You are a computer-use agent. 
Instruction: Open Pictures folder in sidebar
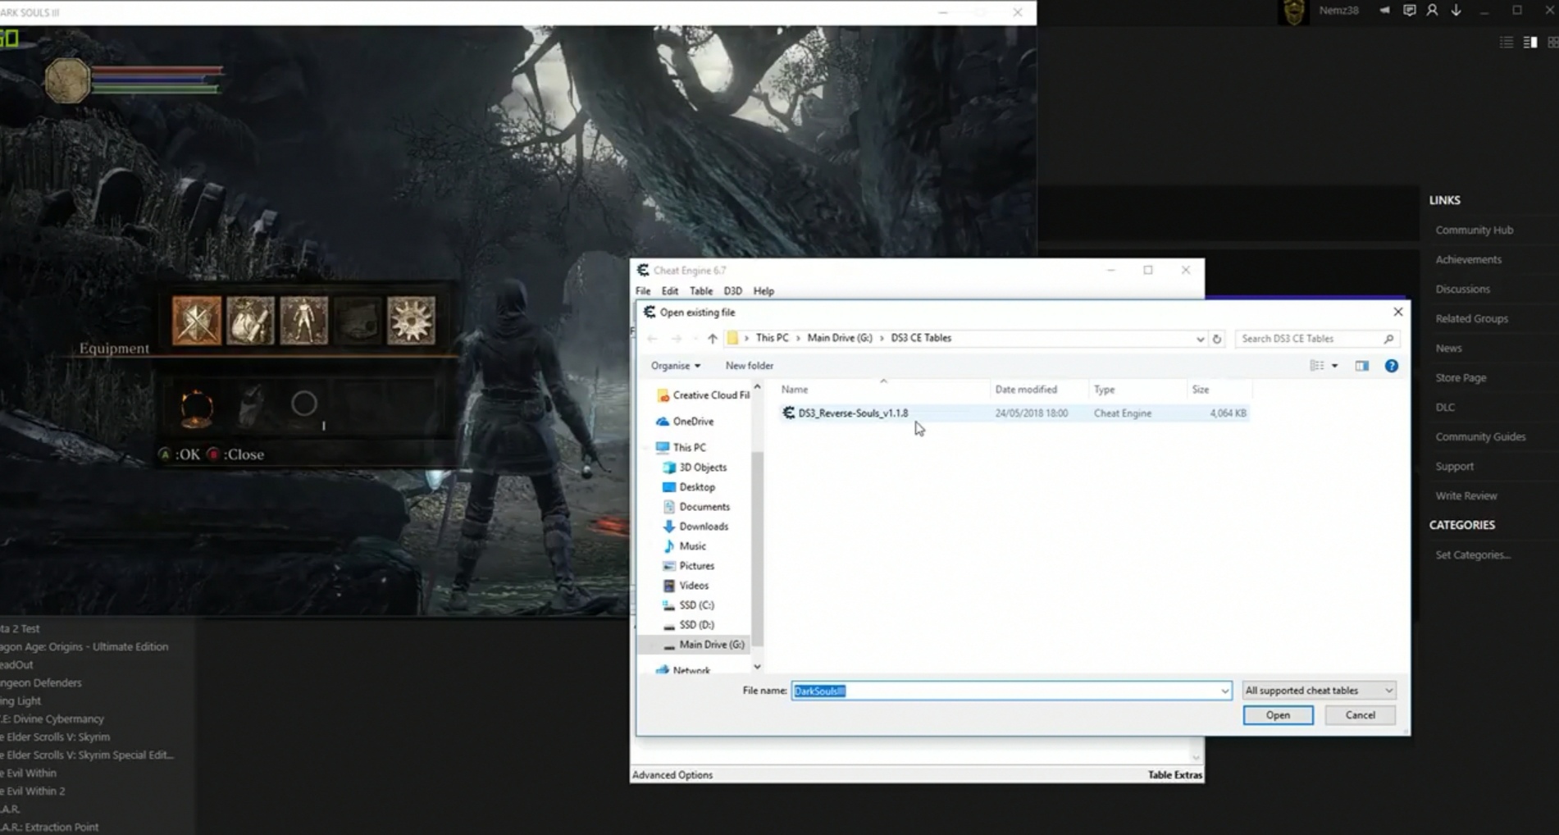pos(689,566)
